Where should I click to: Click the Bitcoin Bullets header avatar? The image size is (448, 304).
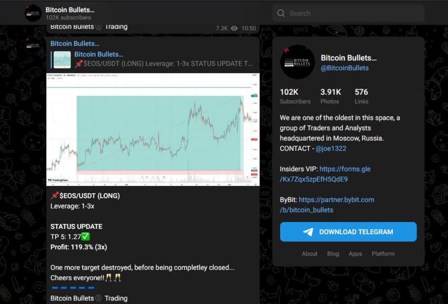[x=33, y=13]
